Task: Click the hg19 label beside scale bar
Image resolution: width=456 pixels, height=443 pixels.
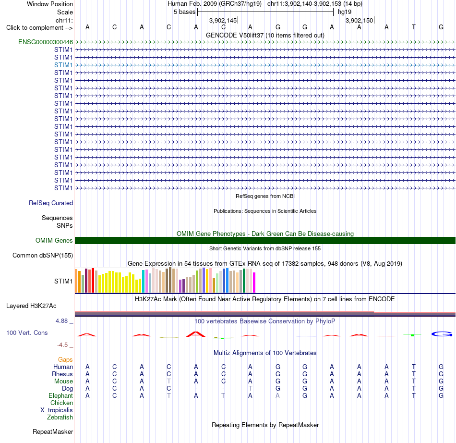Action: tap(345, 12)
